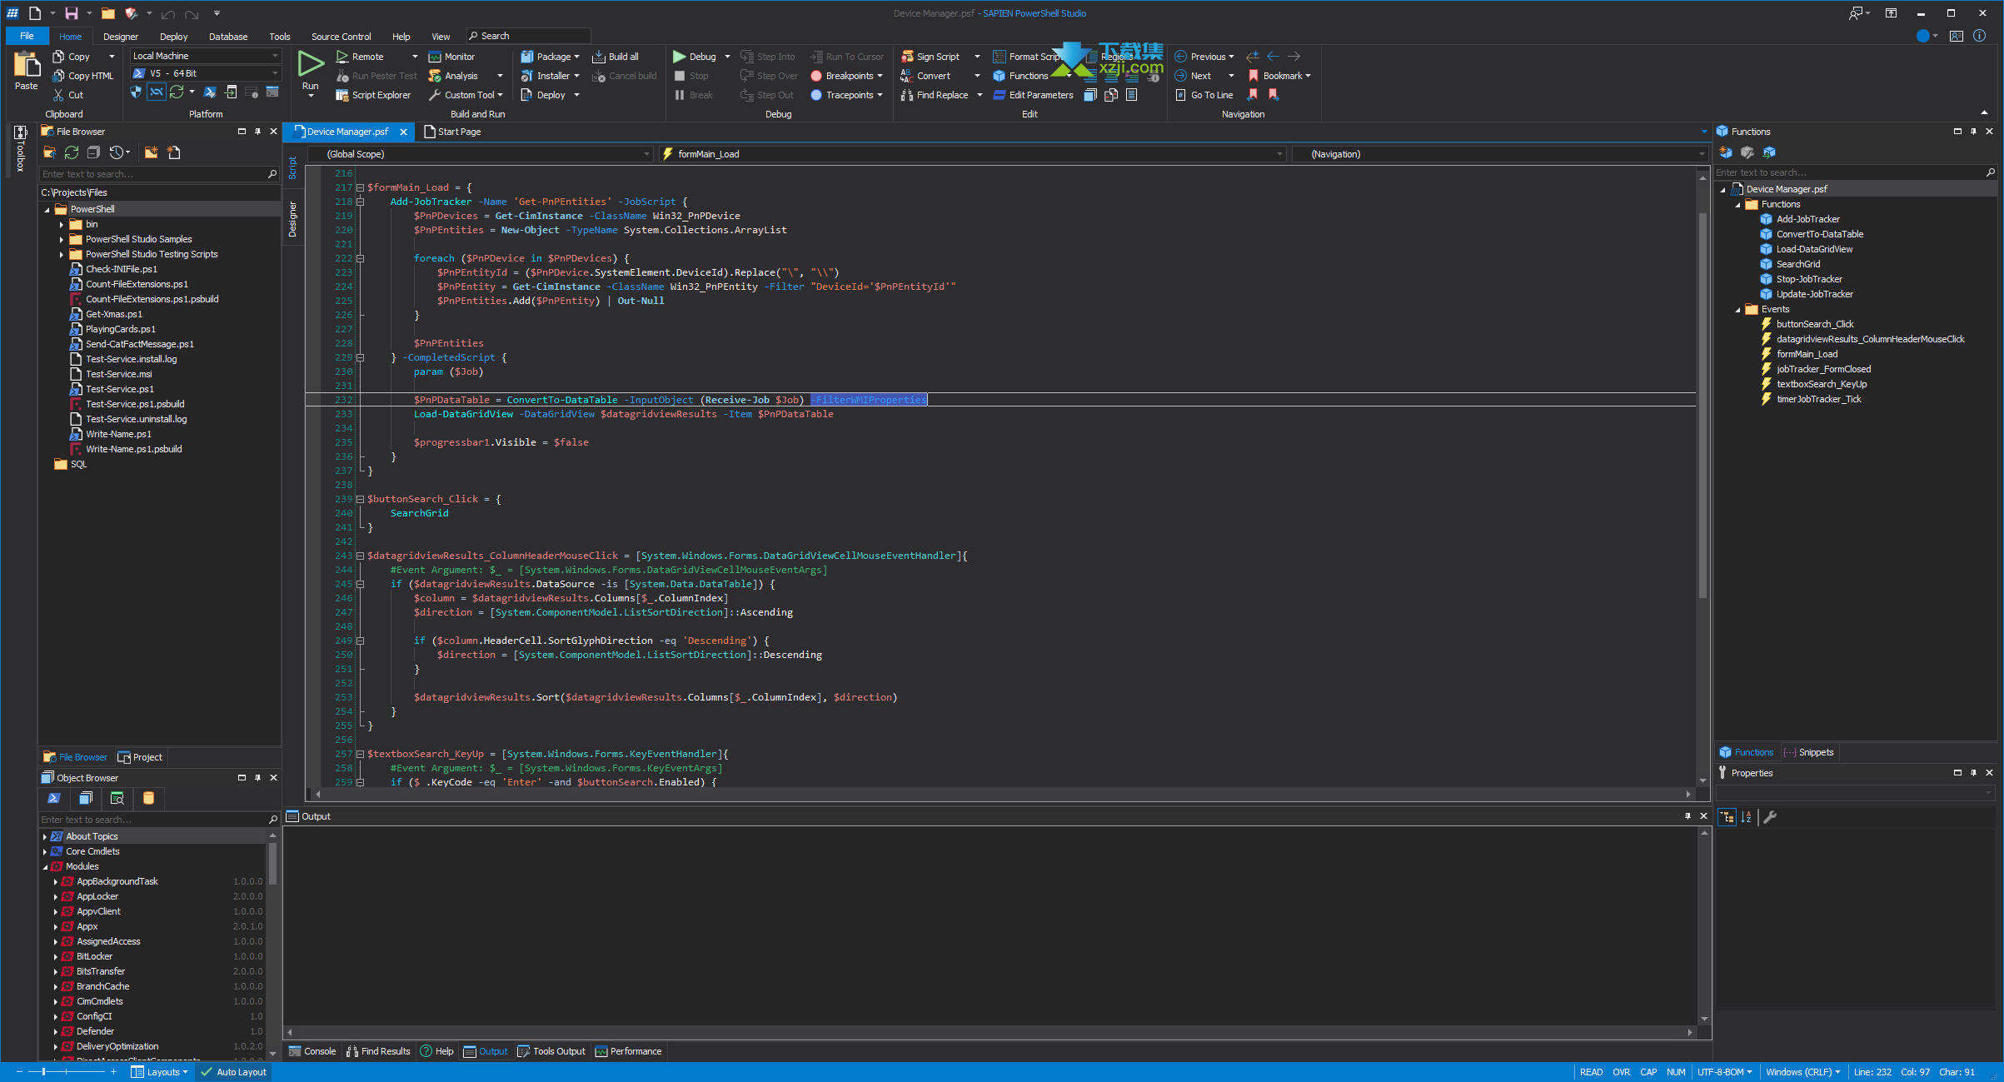Click the File Browser refresh icon
This screenshot has height=1082, width=2004.
72,152
